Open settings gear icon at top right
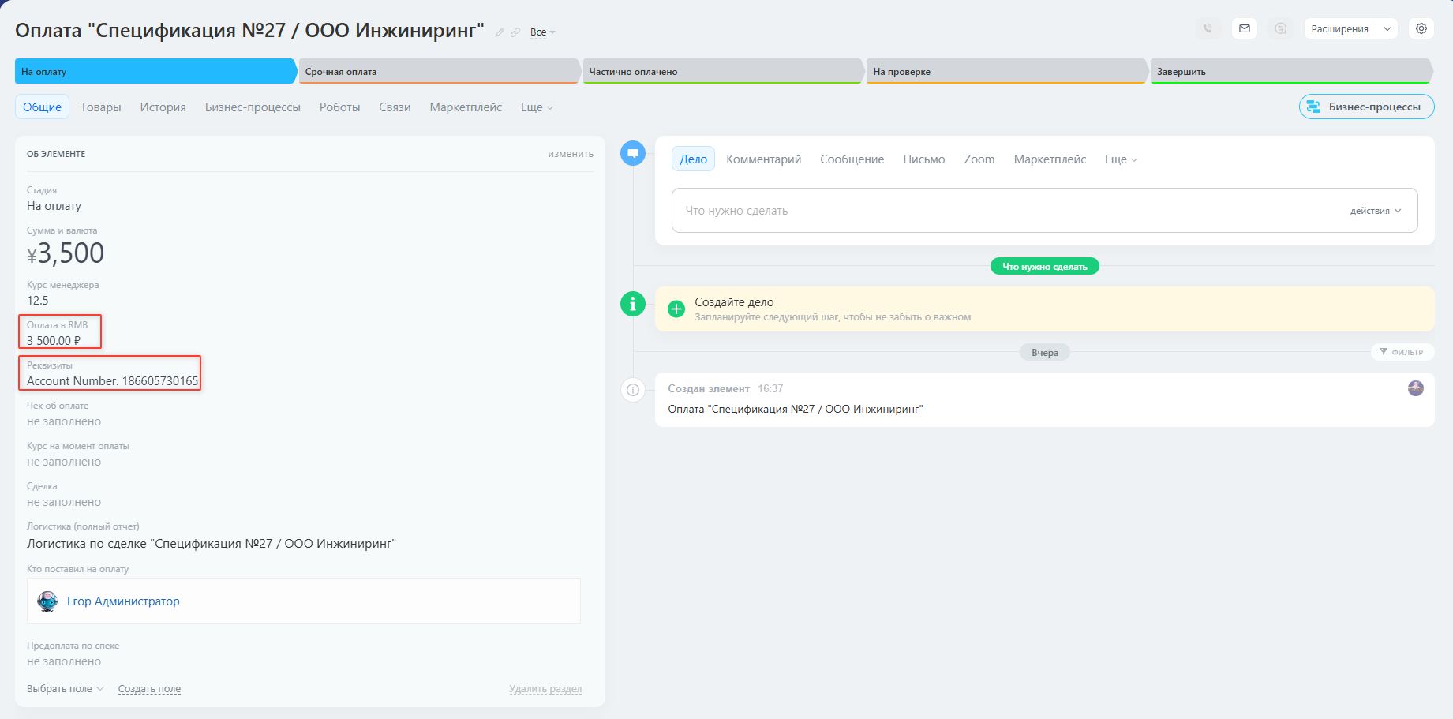Image resolution: width=1453 pixels, height=719 pixels. [x=1421, y=28]
